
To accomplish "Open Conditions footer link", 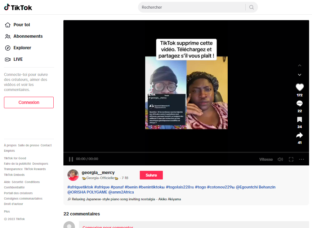I will [x=32, y=182].
